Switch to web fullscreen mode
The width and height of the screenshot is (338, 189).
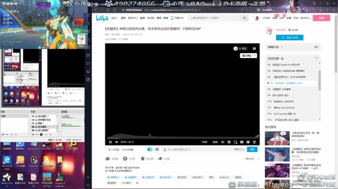248,142
